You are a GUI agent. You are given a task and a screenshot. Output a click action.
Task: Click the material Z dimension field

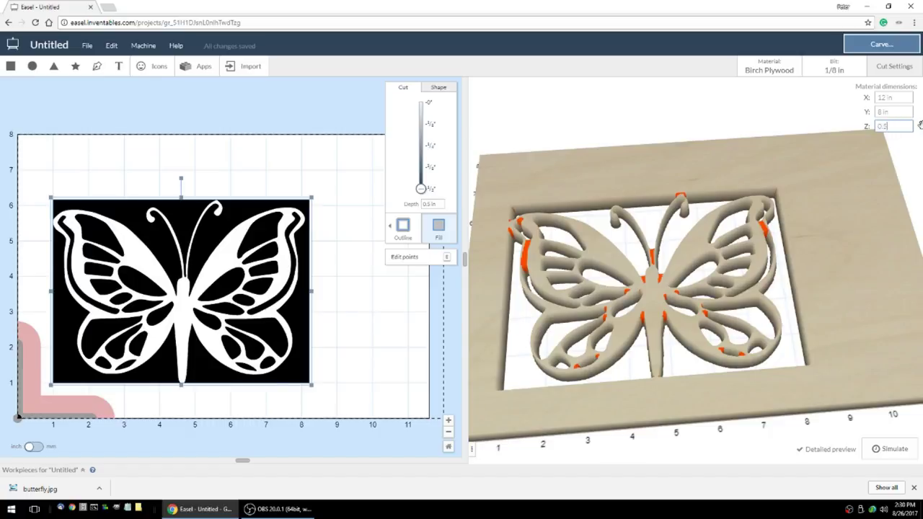pos(893,126)
